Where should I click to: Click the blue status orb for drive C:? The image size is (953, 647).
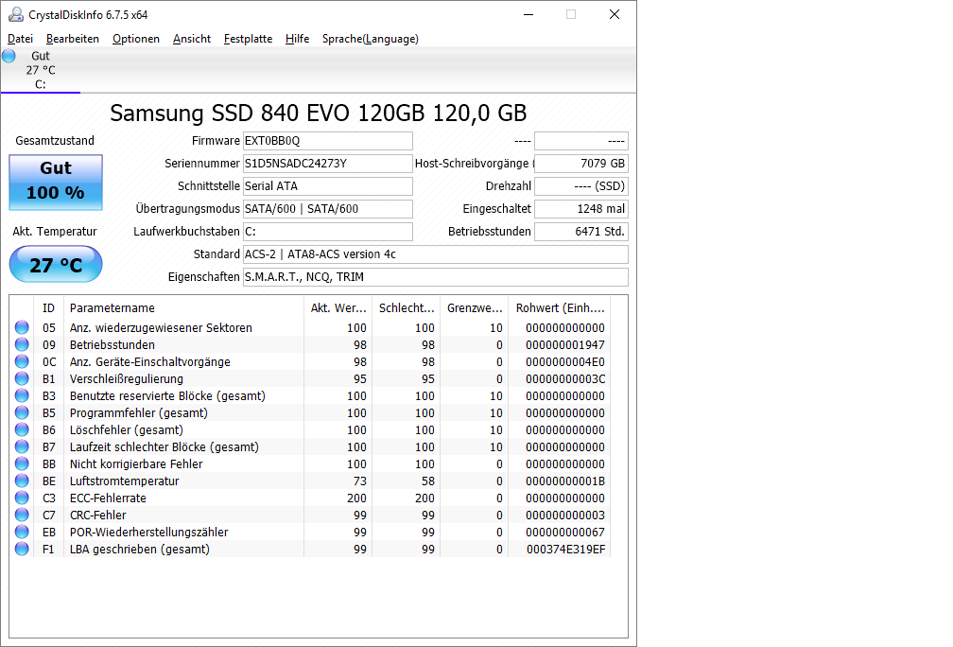(9, 56)
